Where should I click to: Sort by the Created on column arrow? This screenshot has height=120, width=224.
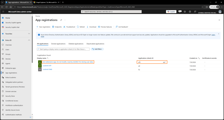tap(199, 58)
